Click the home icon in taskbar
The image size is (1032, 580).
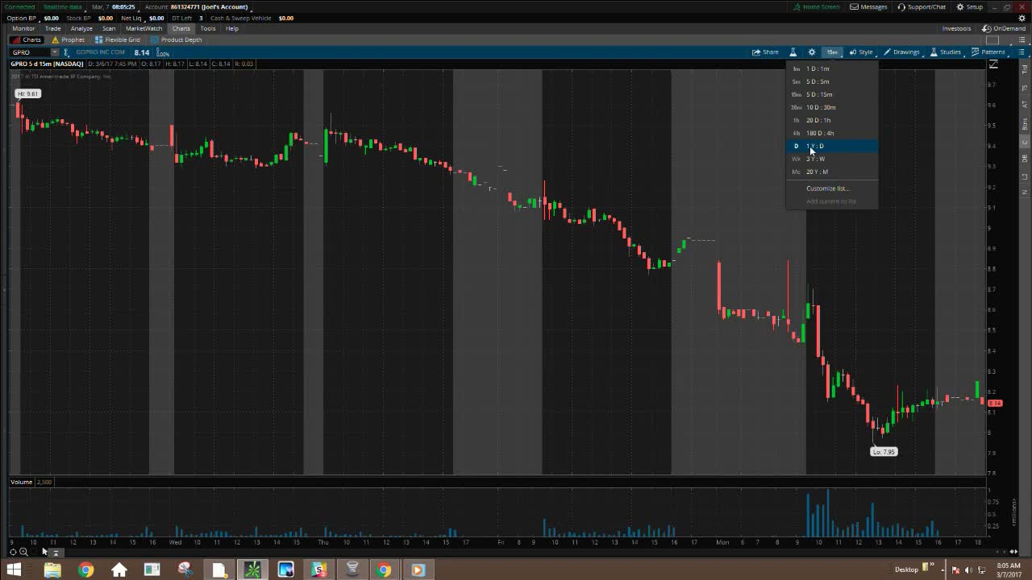pyautogui.click(x=119, y=570)
